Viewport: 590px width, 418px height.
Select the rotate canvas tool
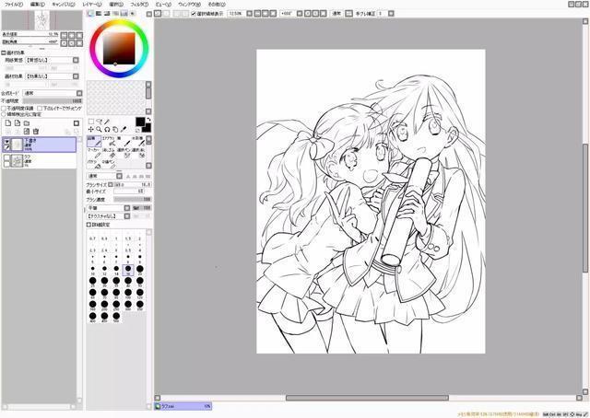[x=107, y=129]
